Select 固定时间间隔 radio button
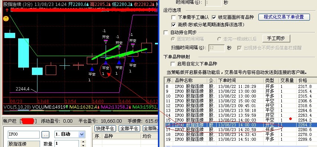This screenshot has width=317, height=147. 173,39
